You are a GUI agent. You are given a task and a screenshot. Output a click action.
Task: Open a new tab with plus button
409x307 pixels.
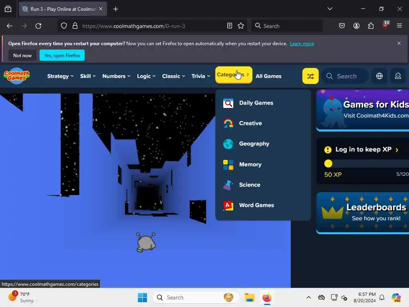pyautogui.click(x=115, y=9)
